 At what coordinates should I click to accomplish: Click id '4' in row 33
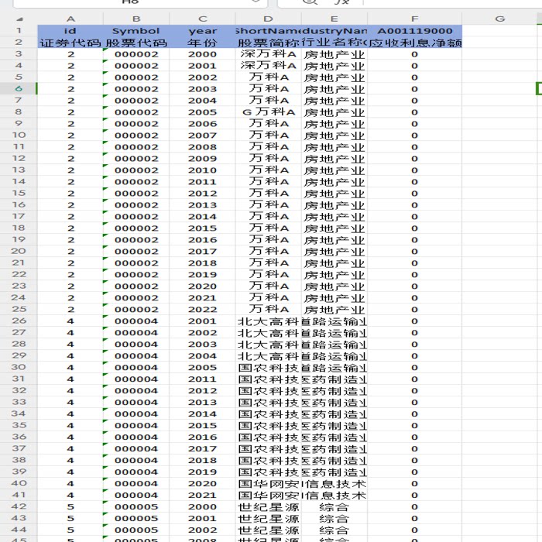click(70, 403)
